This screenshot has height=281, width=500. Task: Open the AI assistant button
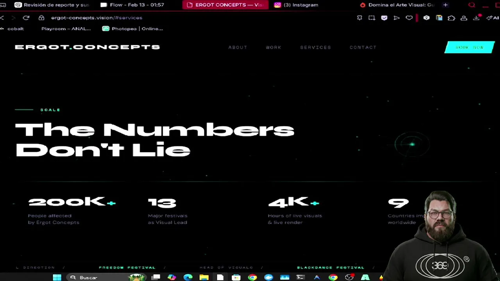coord(492,18)
